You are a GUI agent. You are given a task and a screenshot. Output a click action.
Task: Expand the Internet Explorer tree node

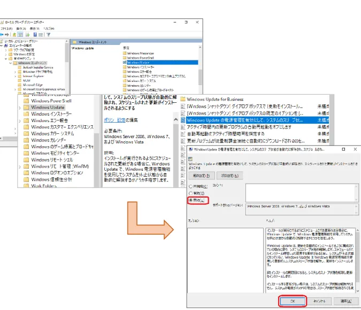coord(15,76)
